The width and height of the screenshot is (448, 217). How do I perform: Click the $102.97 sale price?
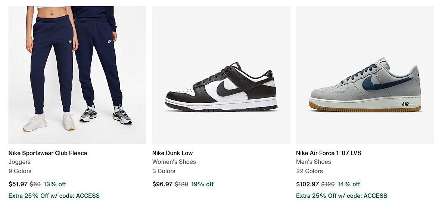(x=308, y=184)
